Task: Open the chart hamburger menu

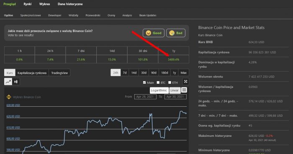Action: click(x=184, y=90)
